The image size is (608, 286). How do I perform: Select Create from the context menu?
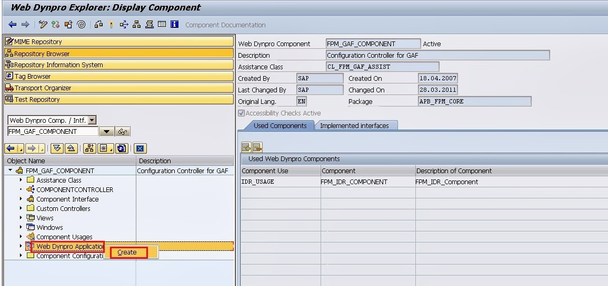(x=127, y=252)
